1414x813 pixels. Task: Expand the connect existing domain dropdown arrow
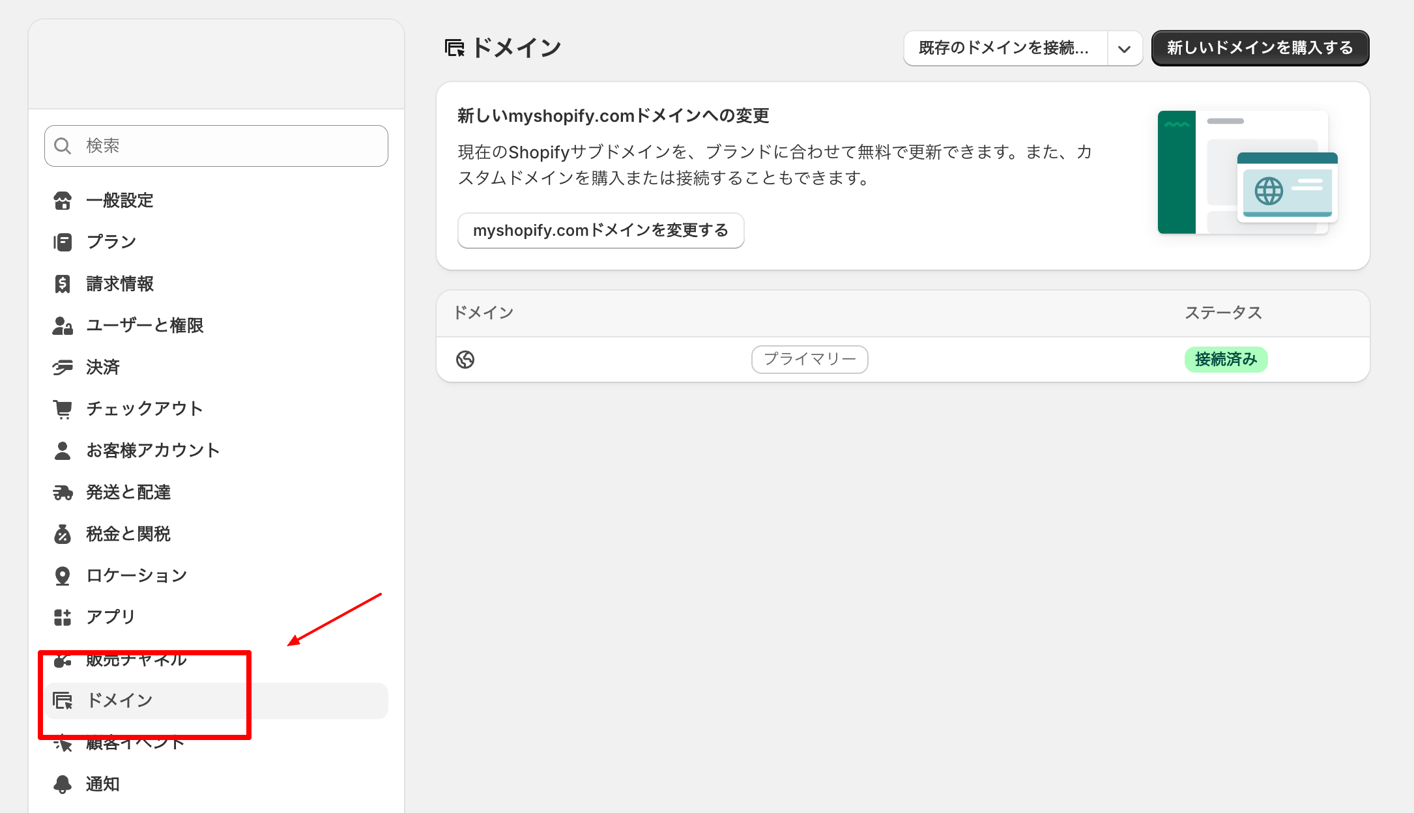pos(1124,49)
